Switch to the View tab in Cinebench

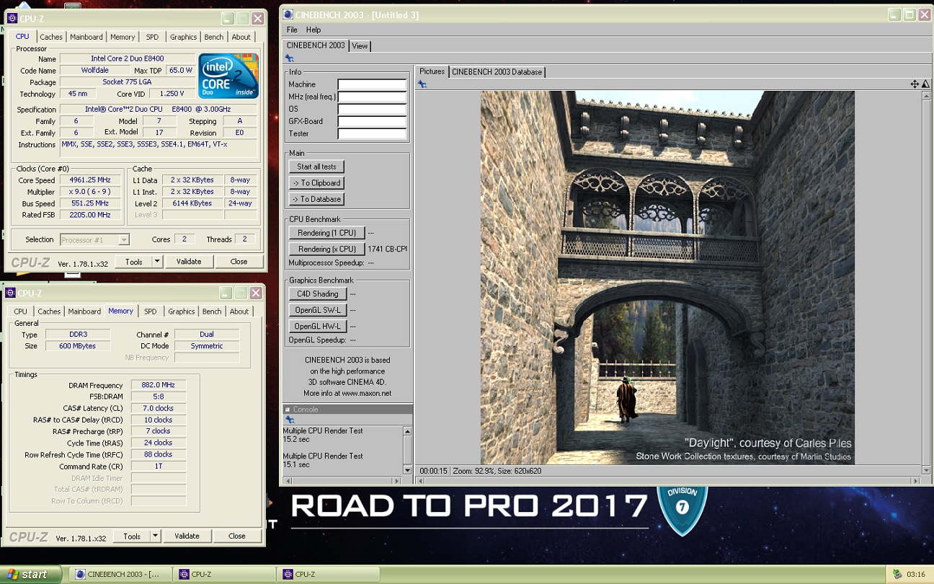tap(360, 45)
